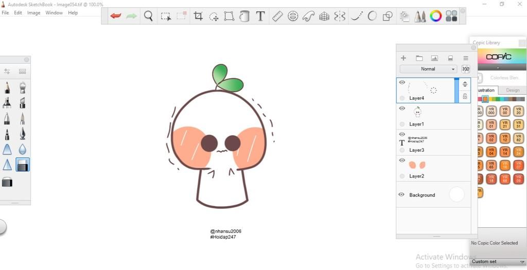
Task: Open the Image menu
Action: tap(33, 13)
